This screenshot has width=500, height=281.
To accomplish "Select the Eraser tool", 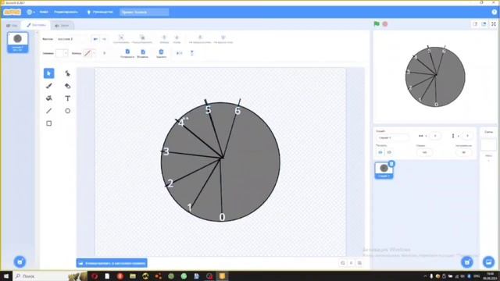I will point(68,86).
